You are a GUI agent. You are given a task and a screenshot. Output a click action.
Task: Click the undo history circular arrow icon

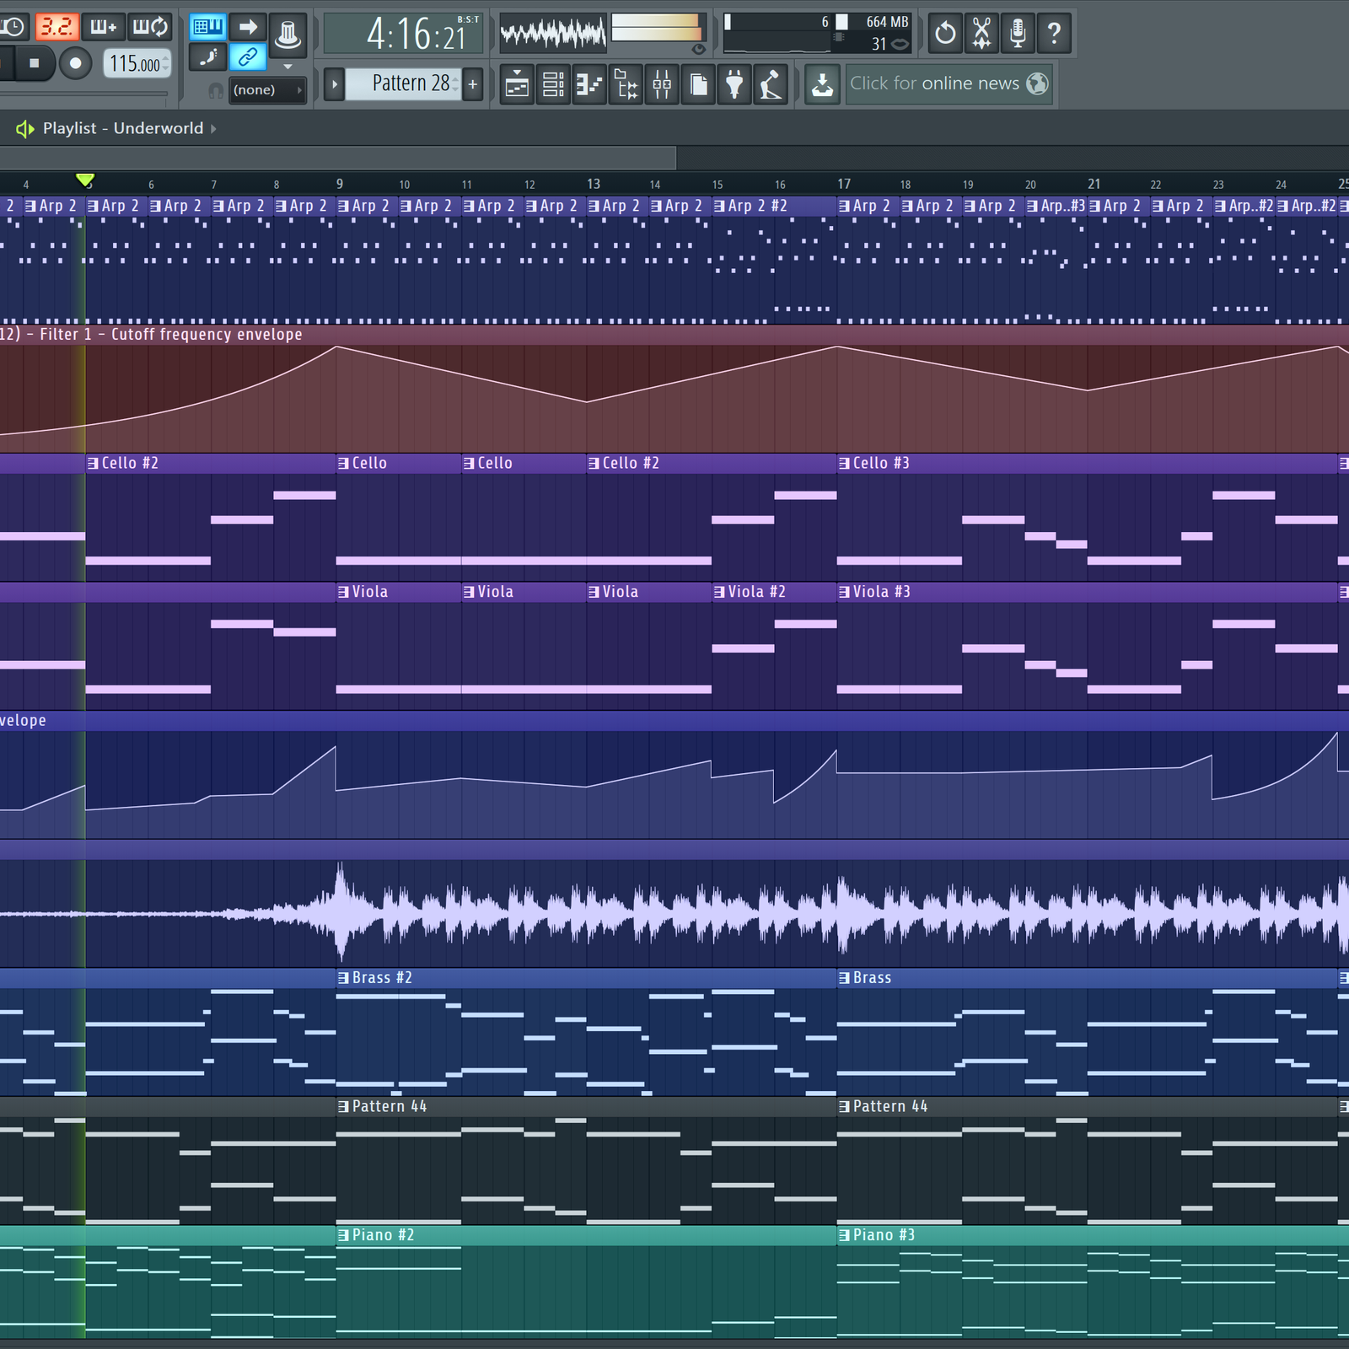pos(946,34)
